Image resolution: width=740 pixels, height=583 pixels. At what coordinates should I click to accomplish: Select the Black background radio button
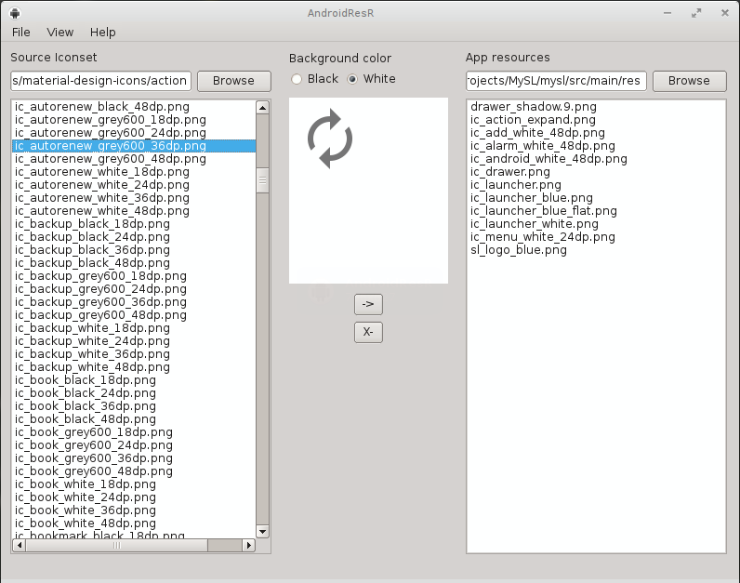297,79
